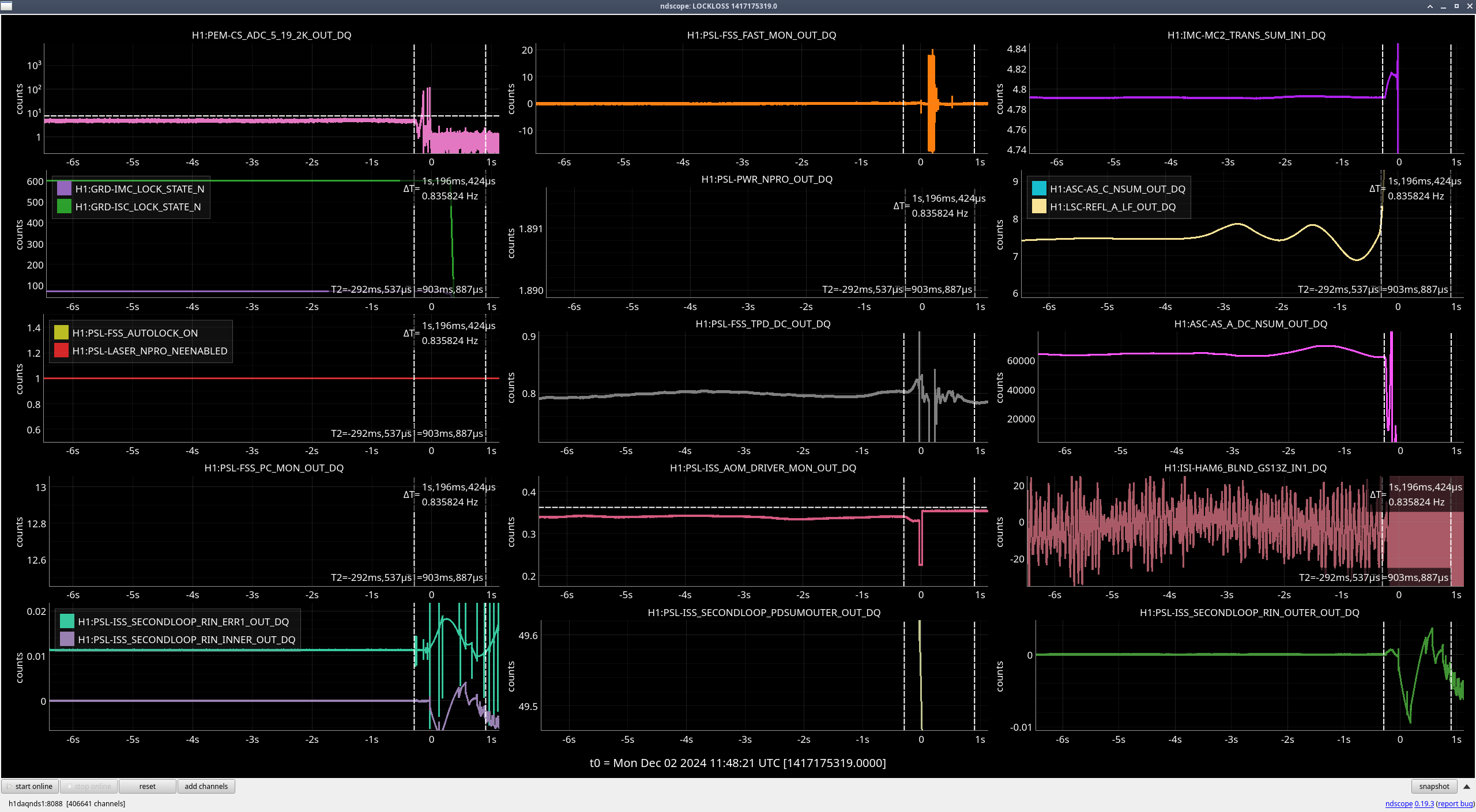Click the start online button
Screen dimensions: 1476x812
(x=30, y=786)
